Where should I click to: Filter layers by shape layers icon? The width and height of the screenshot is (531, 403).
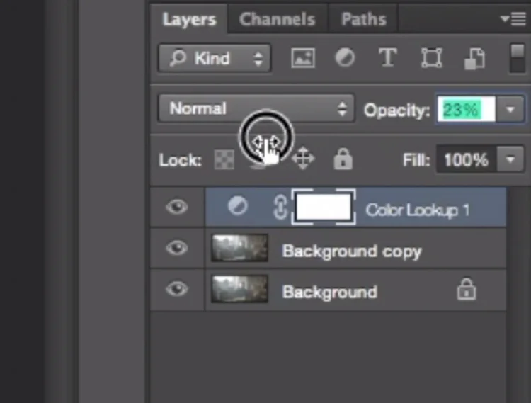(431, 58)
